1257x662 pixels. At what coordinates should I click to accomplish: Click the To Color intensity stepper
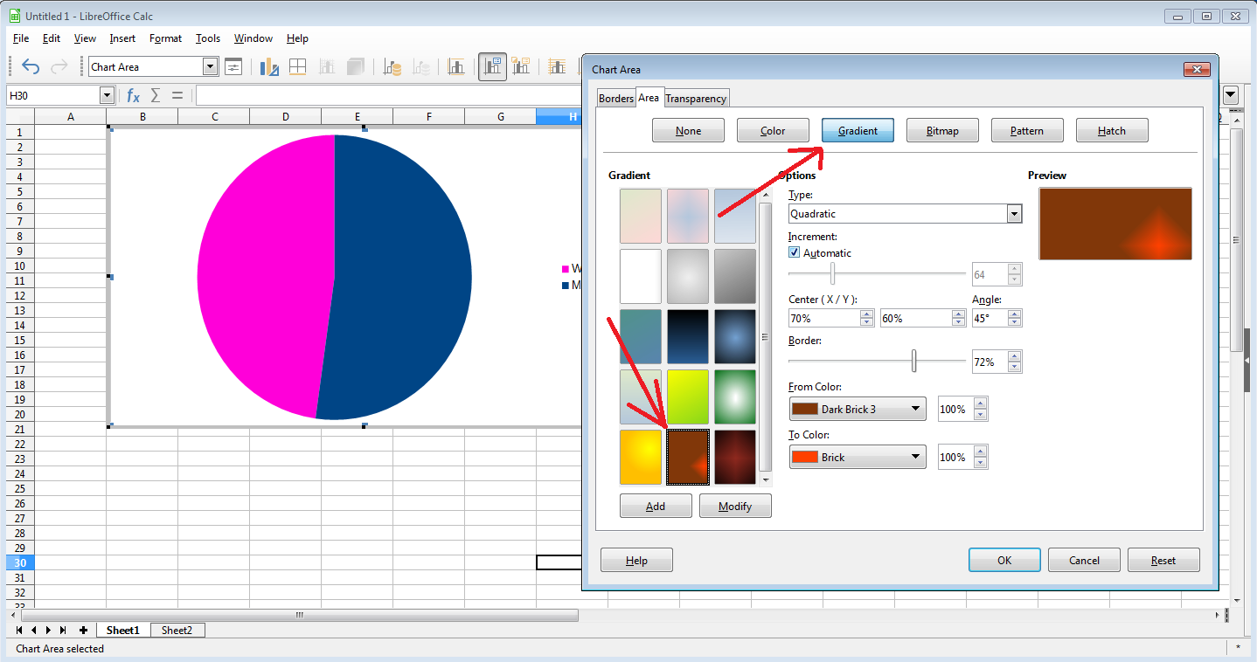980,457
